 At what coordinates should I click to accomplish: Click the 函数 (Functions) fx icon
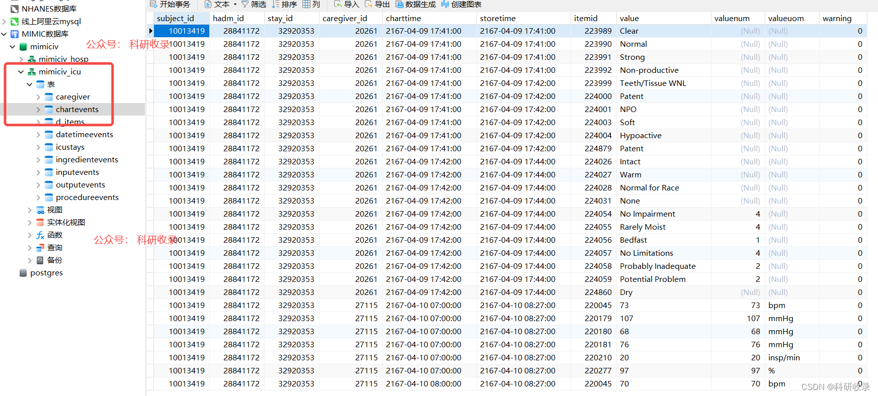point(40,235)
